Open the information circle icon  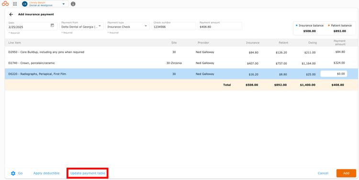73,4
